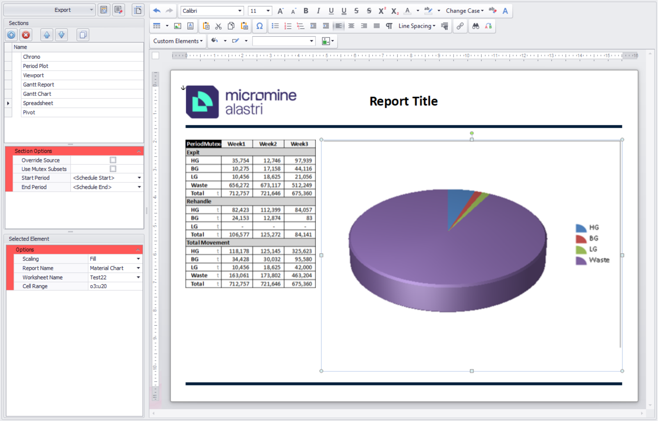The height and width of the screenshot is (421, 658).
Task: Apply Italic formatting
Action: (x=318, y=11)
